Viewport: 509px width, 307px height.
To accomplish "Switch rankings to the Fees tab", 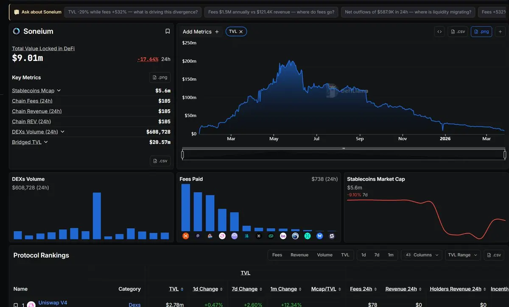I will (277, 255).
